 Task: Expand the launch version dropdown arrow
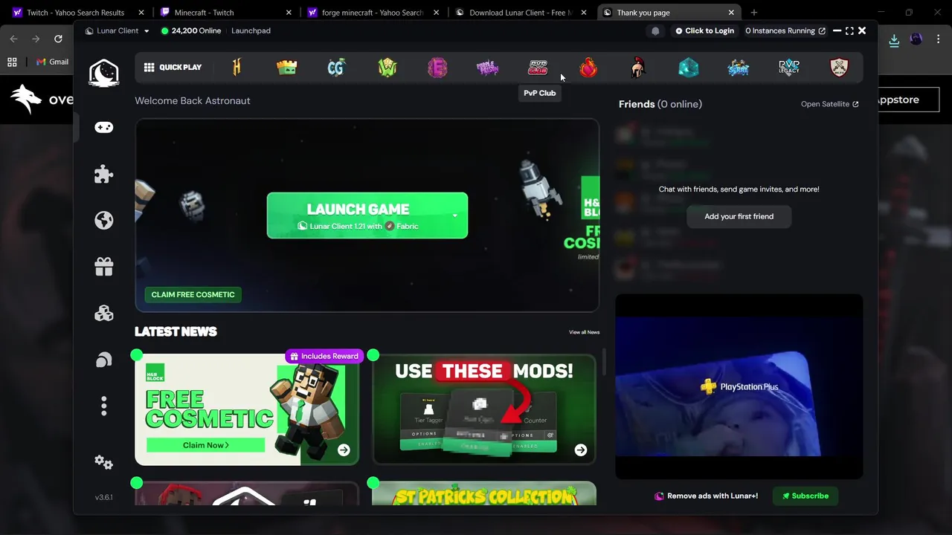(x=455, y=215)
